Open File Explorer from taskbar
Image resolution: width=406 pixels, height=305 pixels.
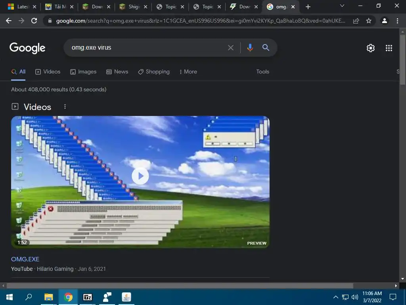point(48,297)
